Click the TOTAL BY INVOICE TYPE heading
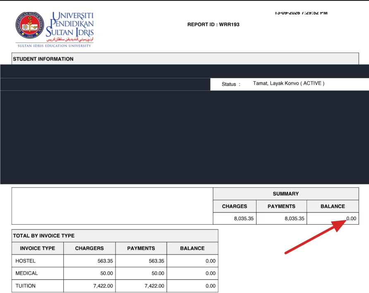 pyautogui.click(x=44, y=236)
